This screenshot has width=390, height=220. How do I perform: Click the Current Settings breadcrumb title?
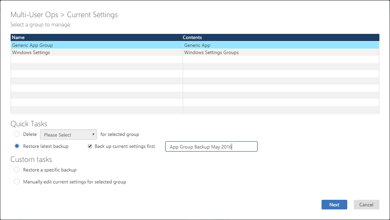(92, 15)
